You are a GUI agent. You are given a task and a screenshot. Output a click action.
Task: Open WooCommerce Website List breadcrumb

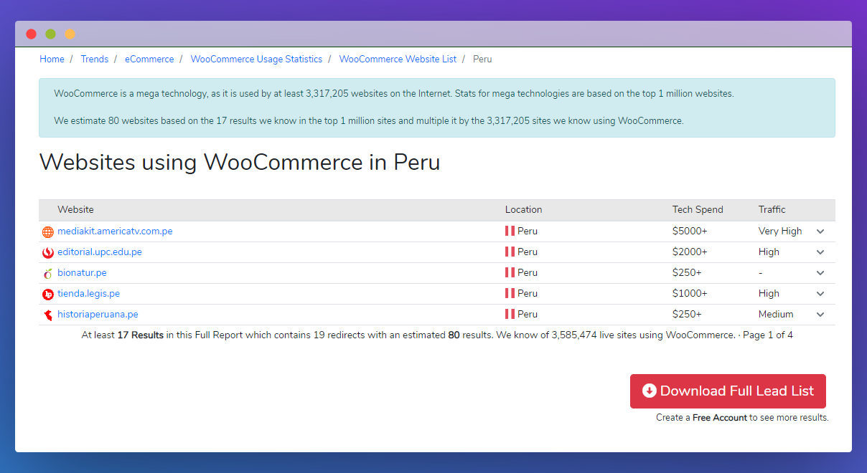pos(398,59)
